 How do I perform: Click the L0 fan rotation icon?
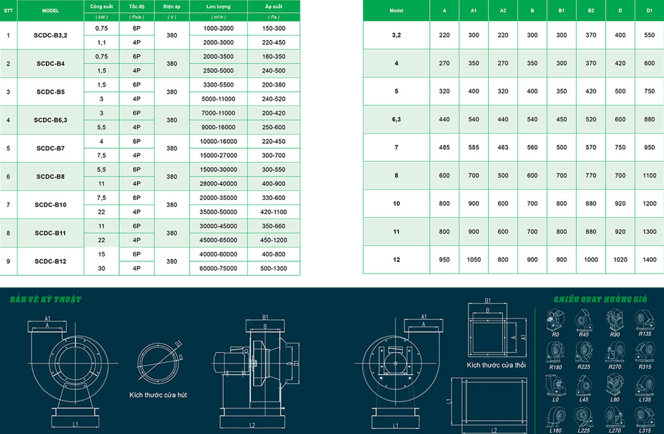click(x=555, y=386)
